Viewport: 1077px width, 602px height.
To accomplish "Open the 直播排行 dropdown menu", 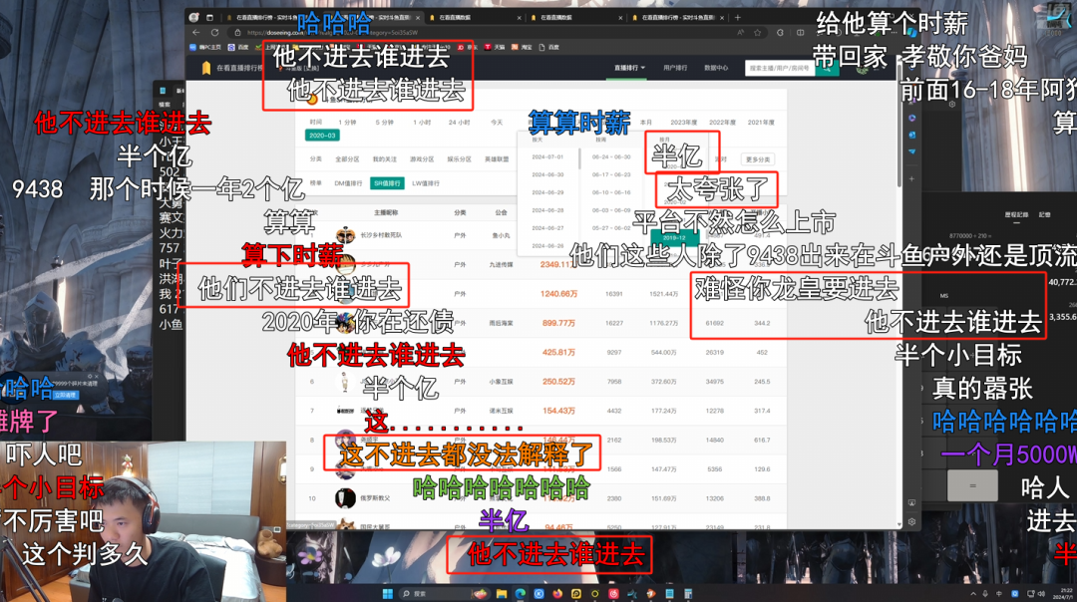I will (x=629, y=68).
